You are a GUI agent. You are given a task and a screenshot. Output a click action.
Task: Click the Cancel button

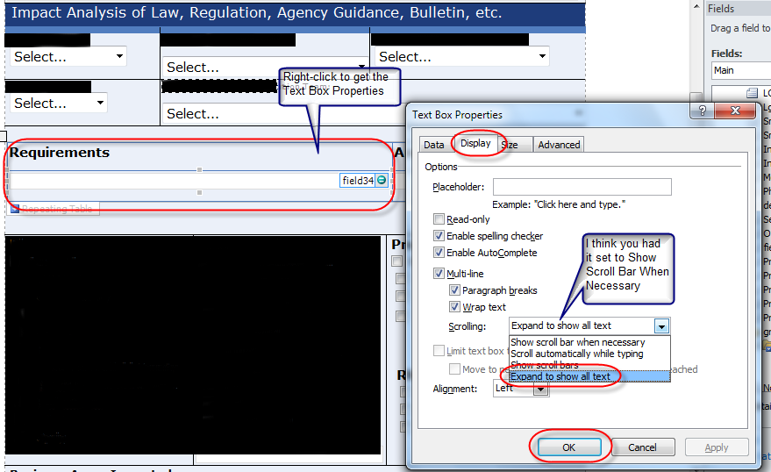click(x=642, y=447)
